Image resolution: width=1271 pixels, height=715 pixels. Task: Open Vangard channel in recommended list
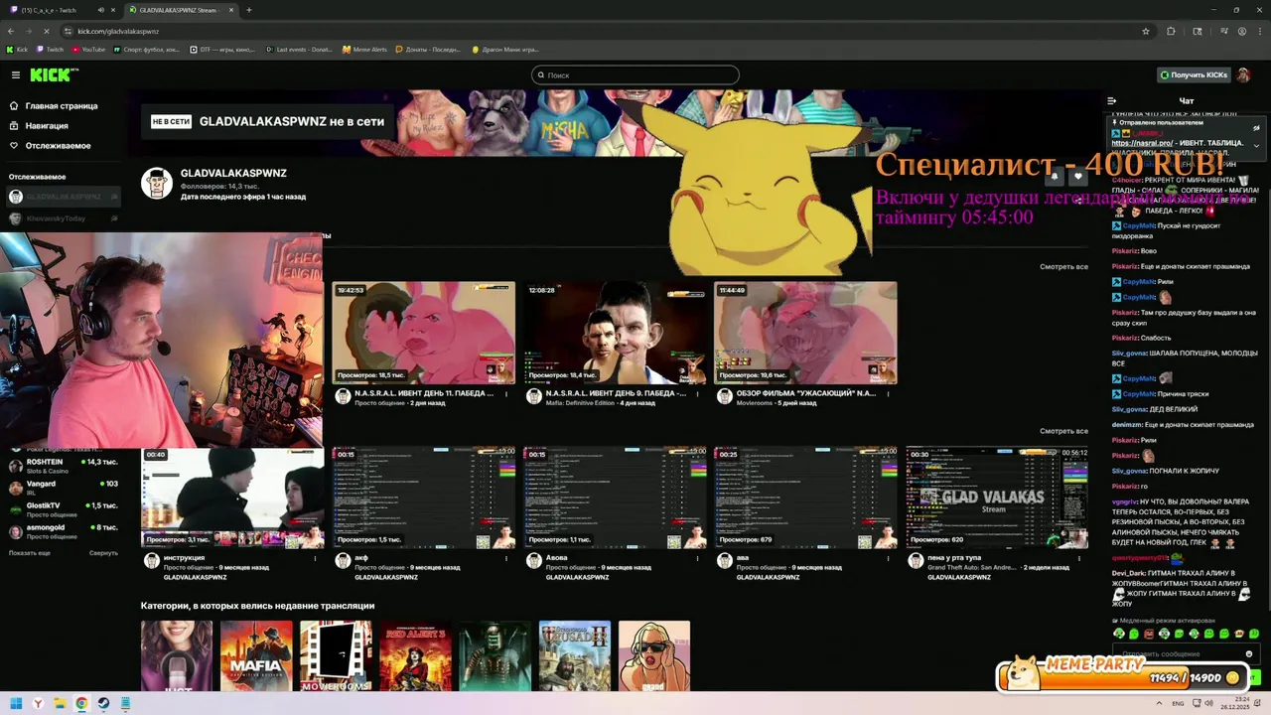coord(64,488)
